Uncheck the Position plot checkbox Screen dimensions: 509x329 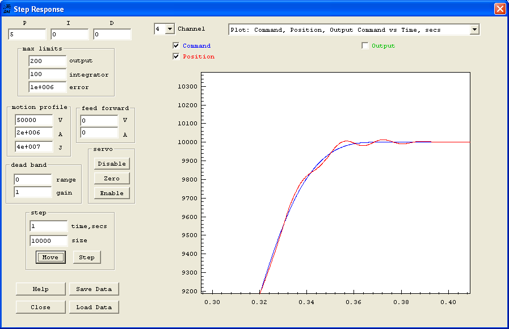176,56
